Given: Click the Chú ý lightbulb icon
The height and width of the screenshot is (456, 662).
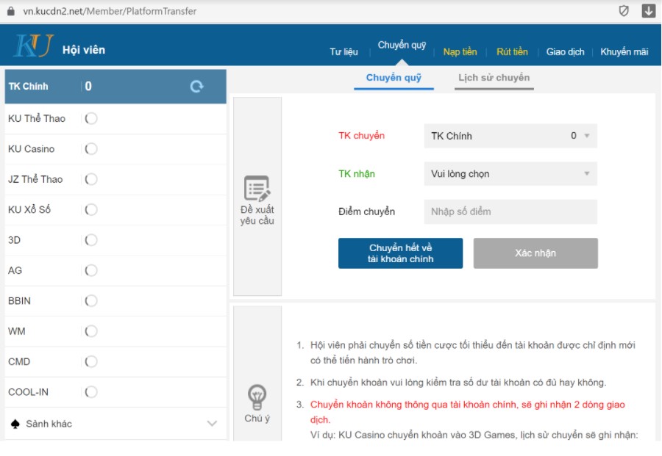Looking at the screenshot, I should (x=257, y=397).
